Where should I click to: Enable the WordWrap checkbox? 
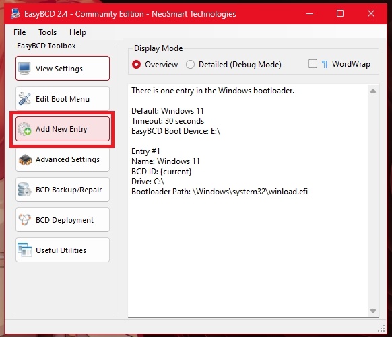313,64
